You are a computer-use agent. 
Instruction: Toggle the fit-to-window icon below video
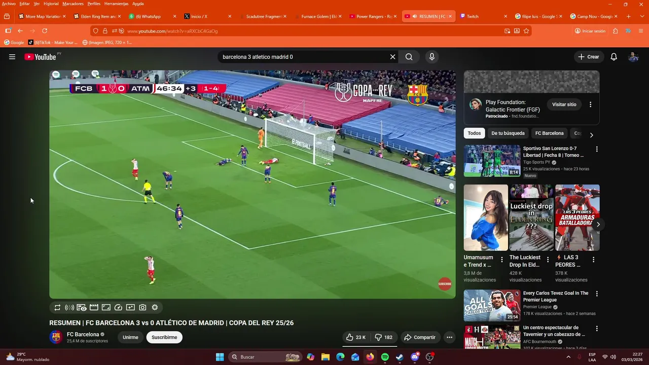coord(106,307)
